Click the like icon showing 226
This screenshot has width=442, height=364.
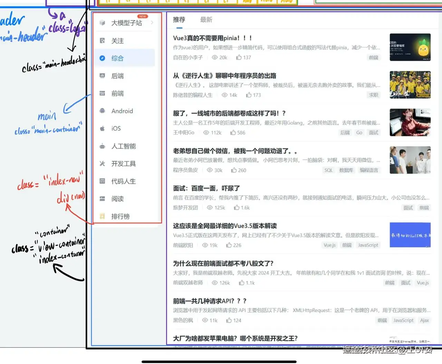pos(229,245)
